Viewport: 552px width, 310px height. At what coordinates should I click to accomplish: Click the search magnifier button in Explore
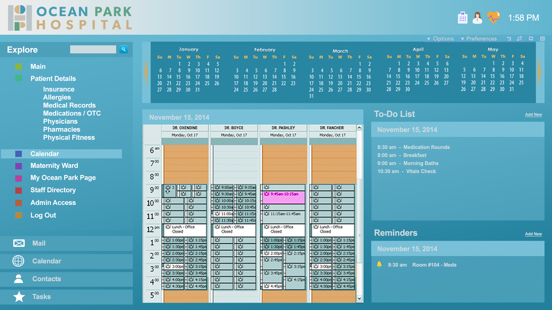pos(124,49)
